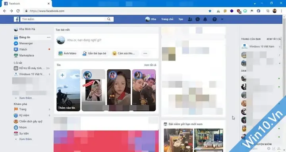
Task: Click XEM TẤT CẢ pages link
Action: tap(274, 39)
